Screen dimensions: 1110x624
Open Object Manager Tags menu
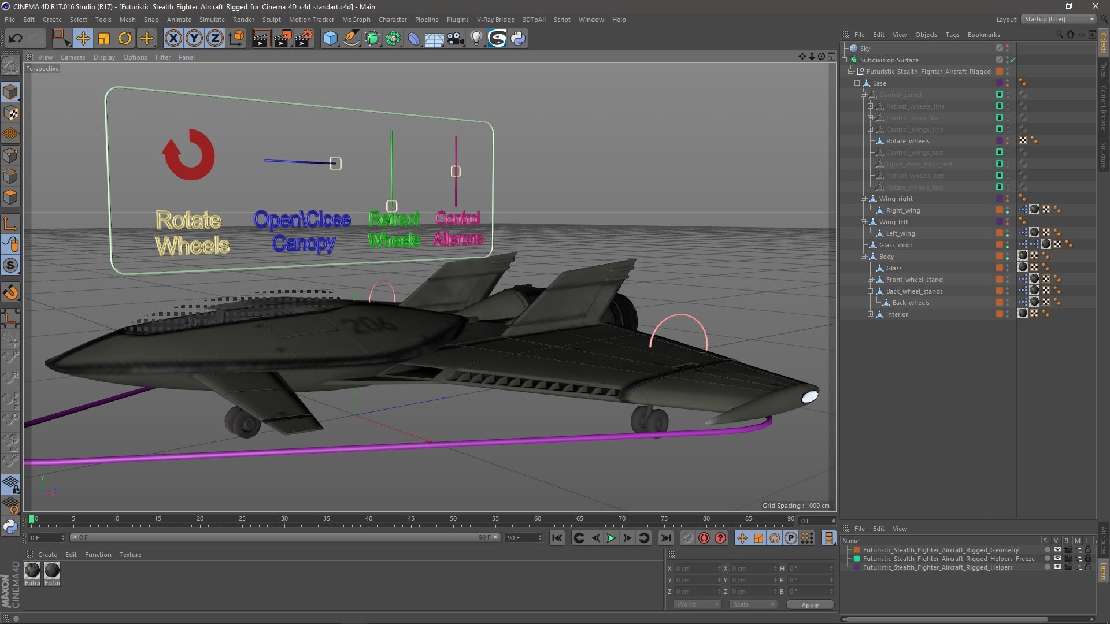click(x=952, y=35)
